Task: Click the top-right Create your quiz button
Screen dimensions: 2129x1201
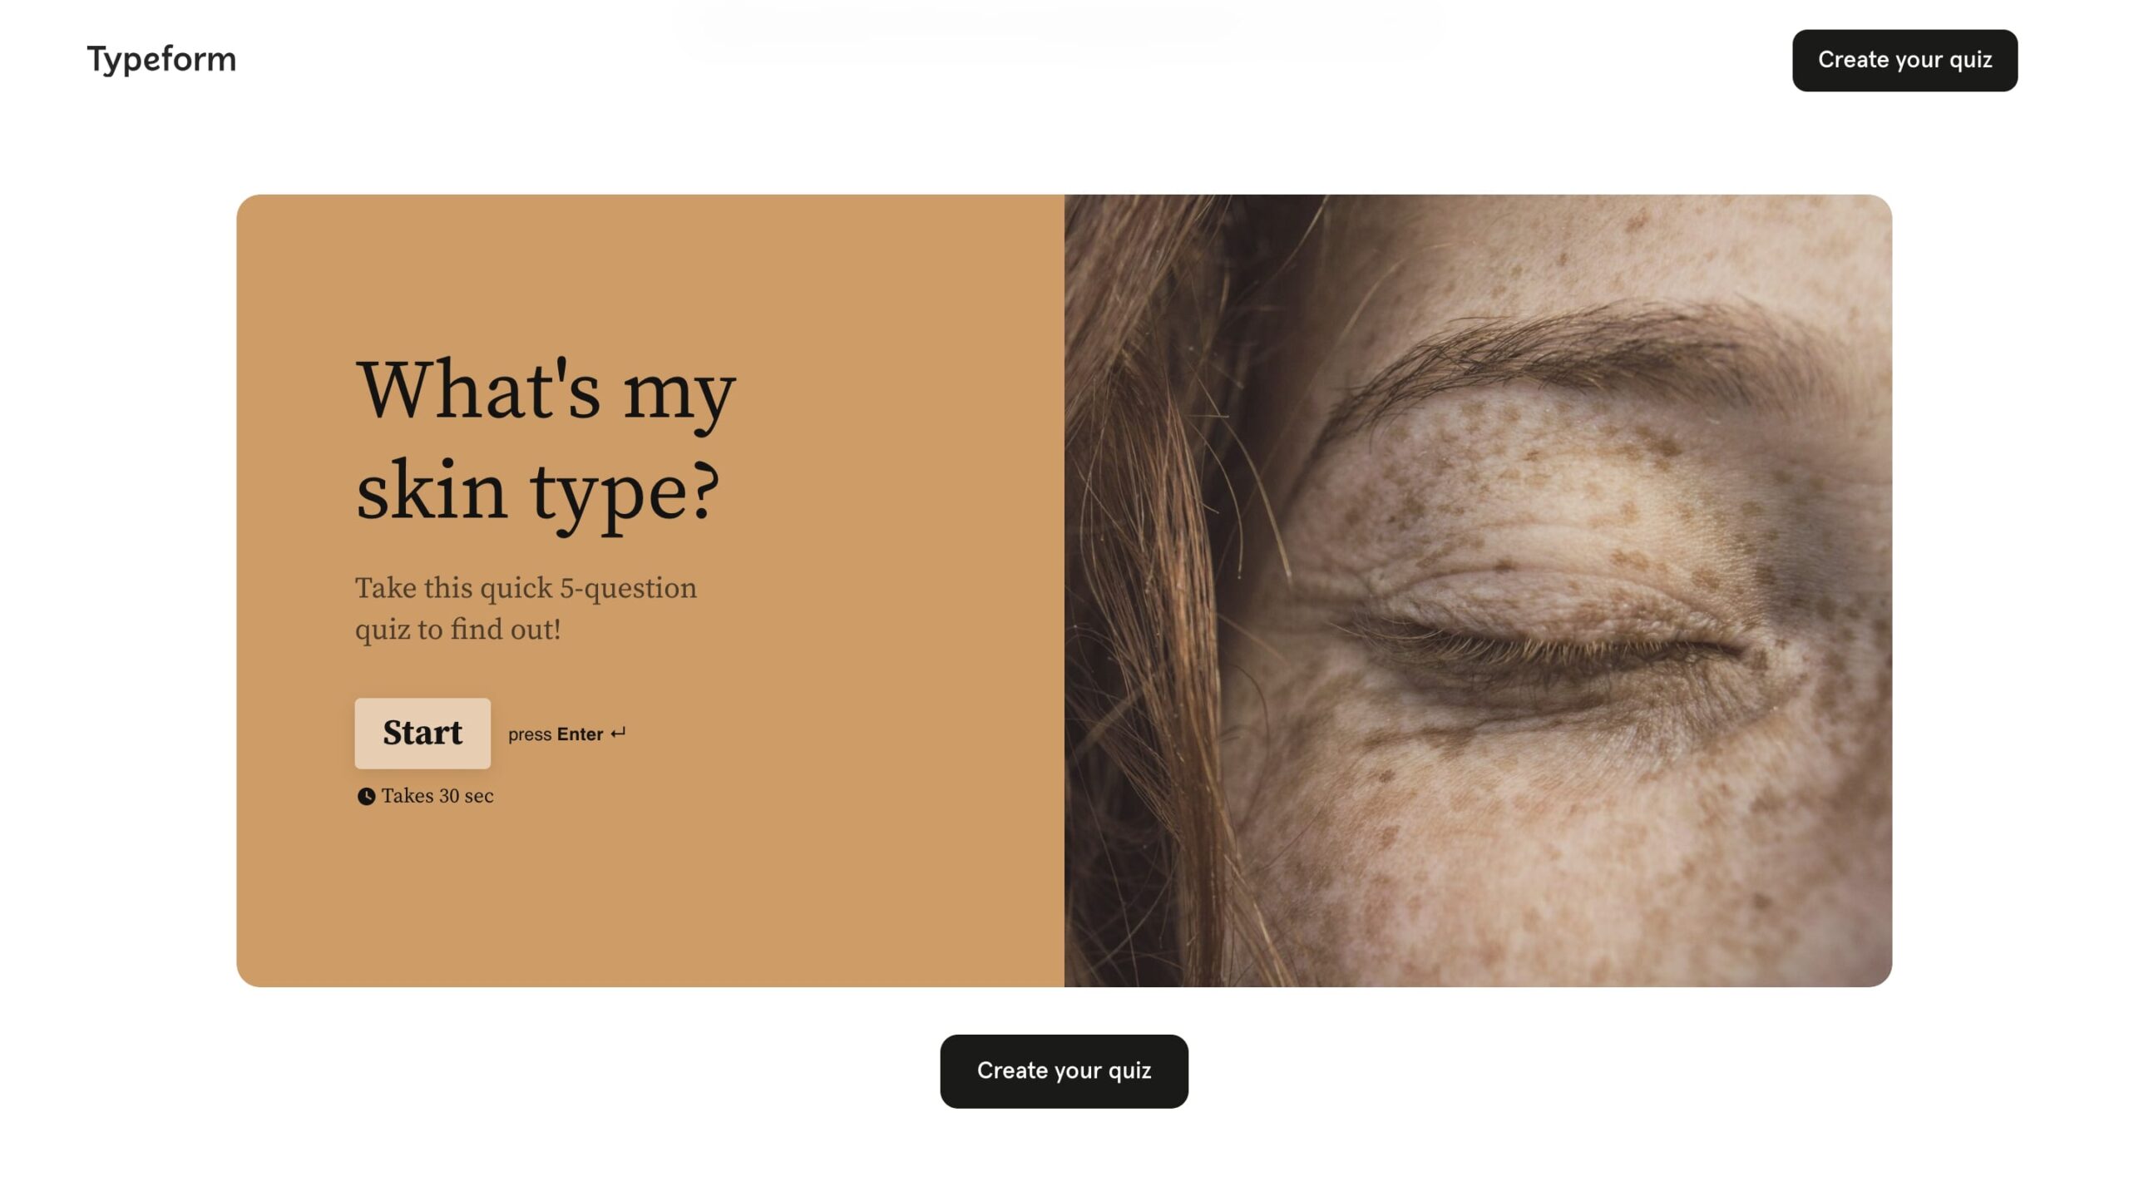Action: [x=1904, y=60]
